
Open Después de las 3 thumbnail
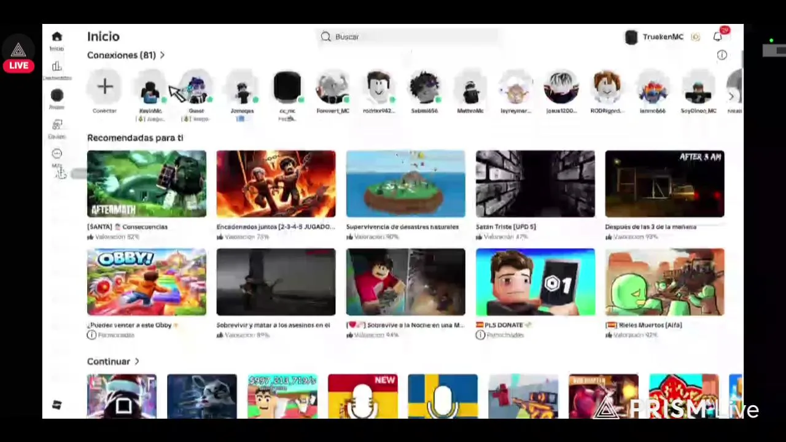pyautogui.click(x=665, y=184)
